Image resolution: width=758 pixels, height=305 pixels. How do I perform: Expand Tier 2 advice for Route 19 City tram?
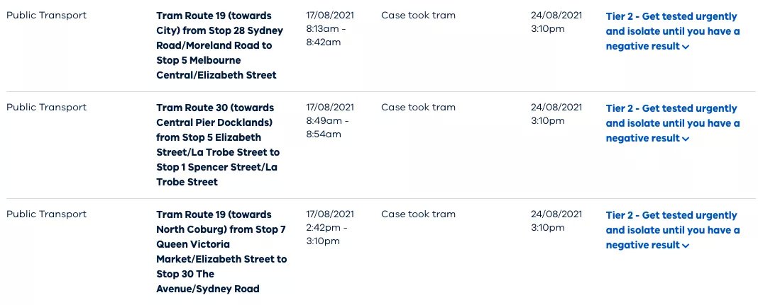672,31
